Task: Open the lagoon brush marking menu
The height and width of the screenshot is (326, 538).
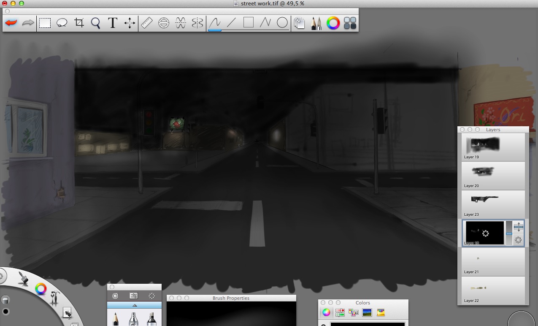Action: (24, 279)
